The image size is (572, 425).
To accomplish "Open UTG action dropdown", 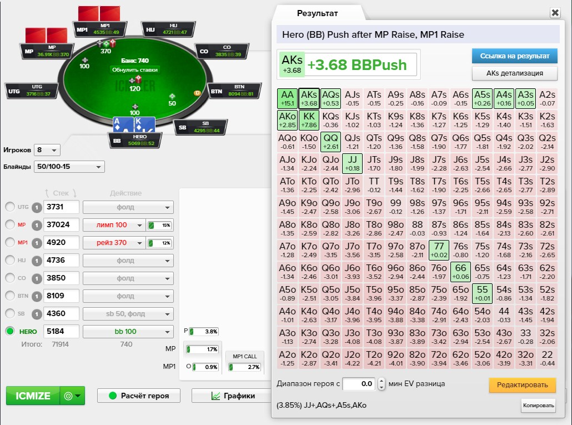I will 128,207.
